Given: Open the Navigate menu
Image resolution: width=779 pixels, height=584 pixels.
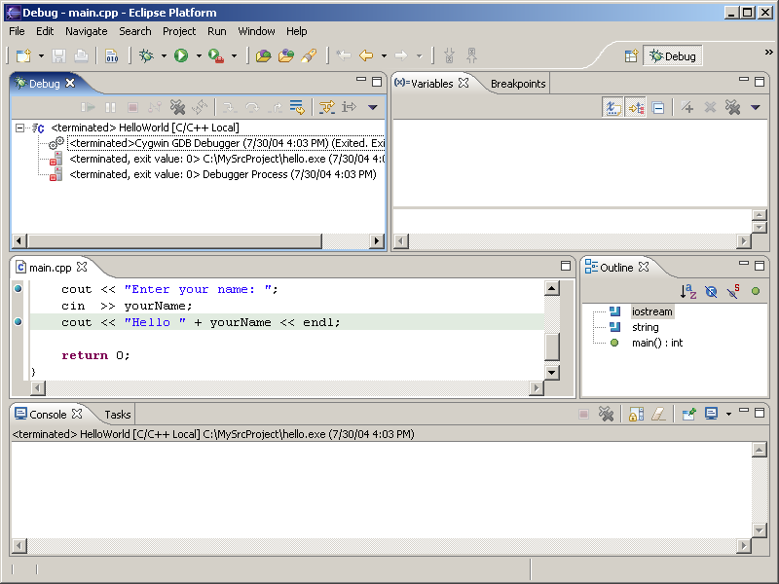Looking at the screenshot, I should pos(87,31).
